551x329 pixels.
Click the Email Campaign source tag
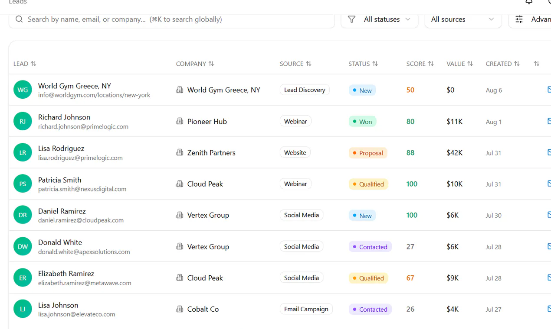pyautogui.click(x=306, y=309)
